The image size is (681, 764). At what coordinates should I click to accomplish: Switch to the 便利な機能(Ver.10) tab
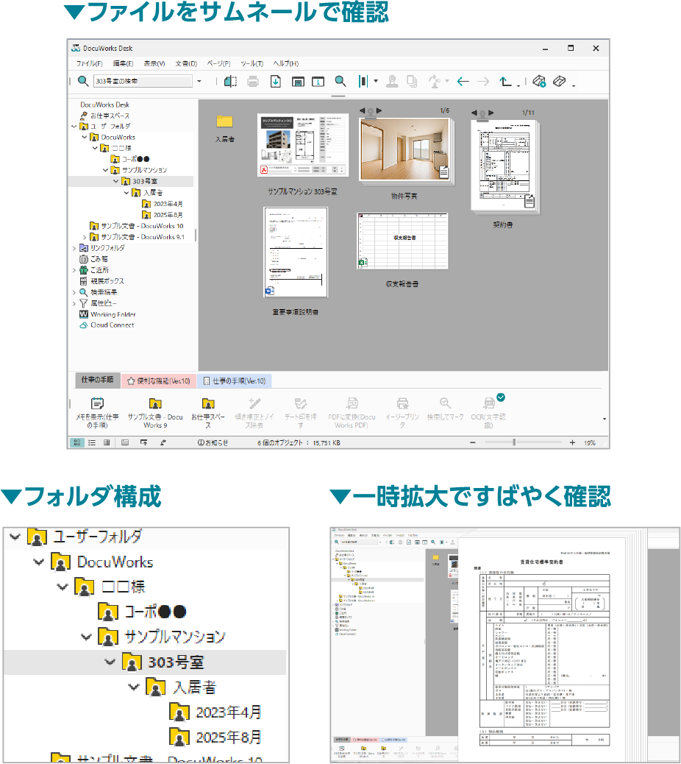(159, 381)
